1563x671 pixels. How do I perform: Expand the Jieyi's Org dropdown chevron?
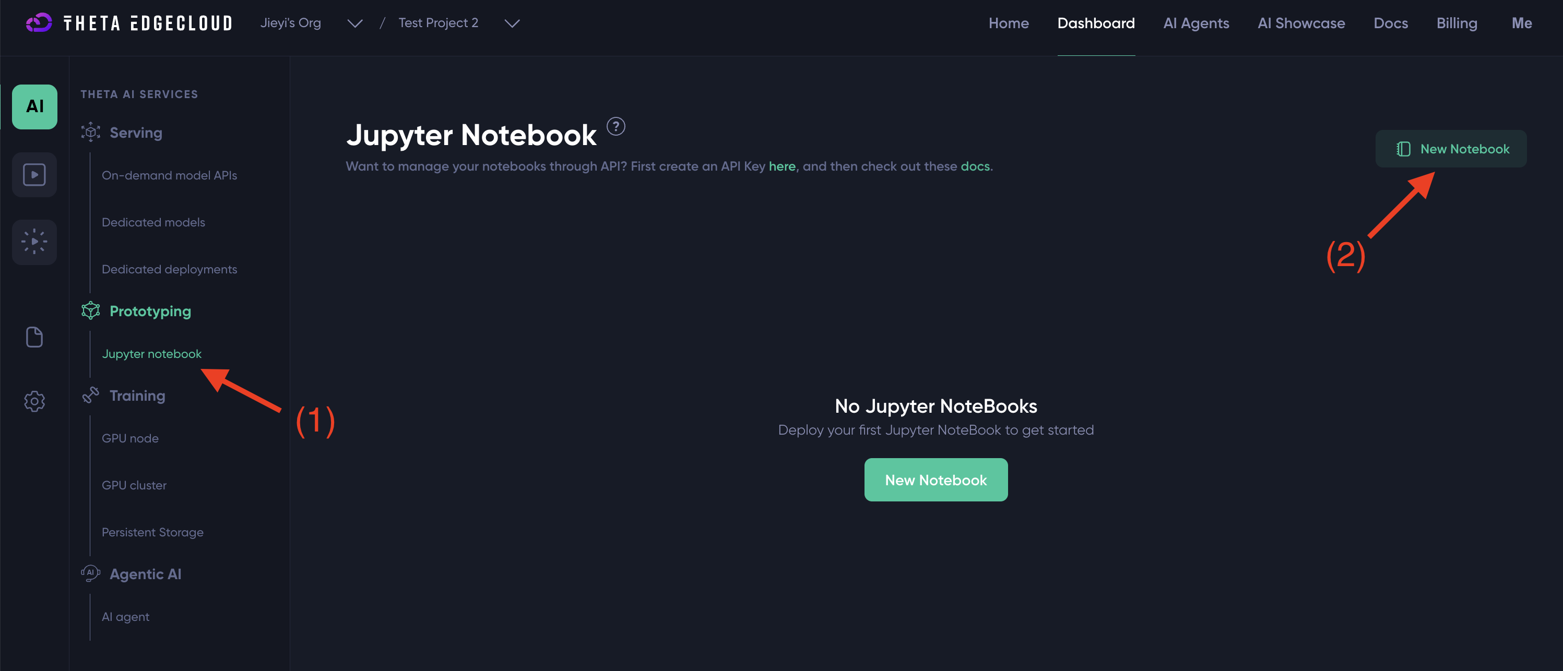(x=354, y=23)
